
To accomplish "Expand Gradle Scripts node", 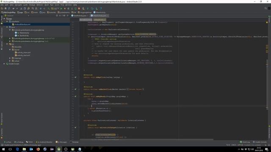I will [4, 64].
